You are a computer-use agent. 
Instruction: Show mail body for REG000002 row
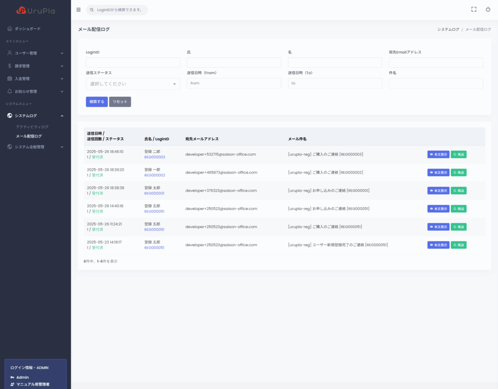(438, 172)
